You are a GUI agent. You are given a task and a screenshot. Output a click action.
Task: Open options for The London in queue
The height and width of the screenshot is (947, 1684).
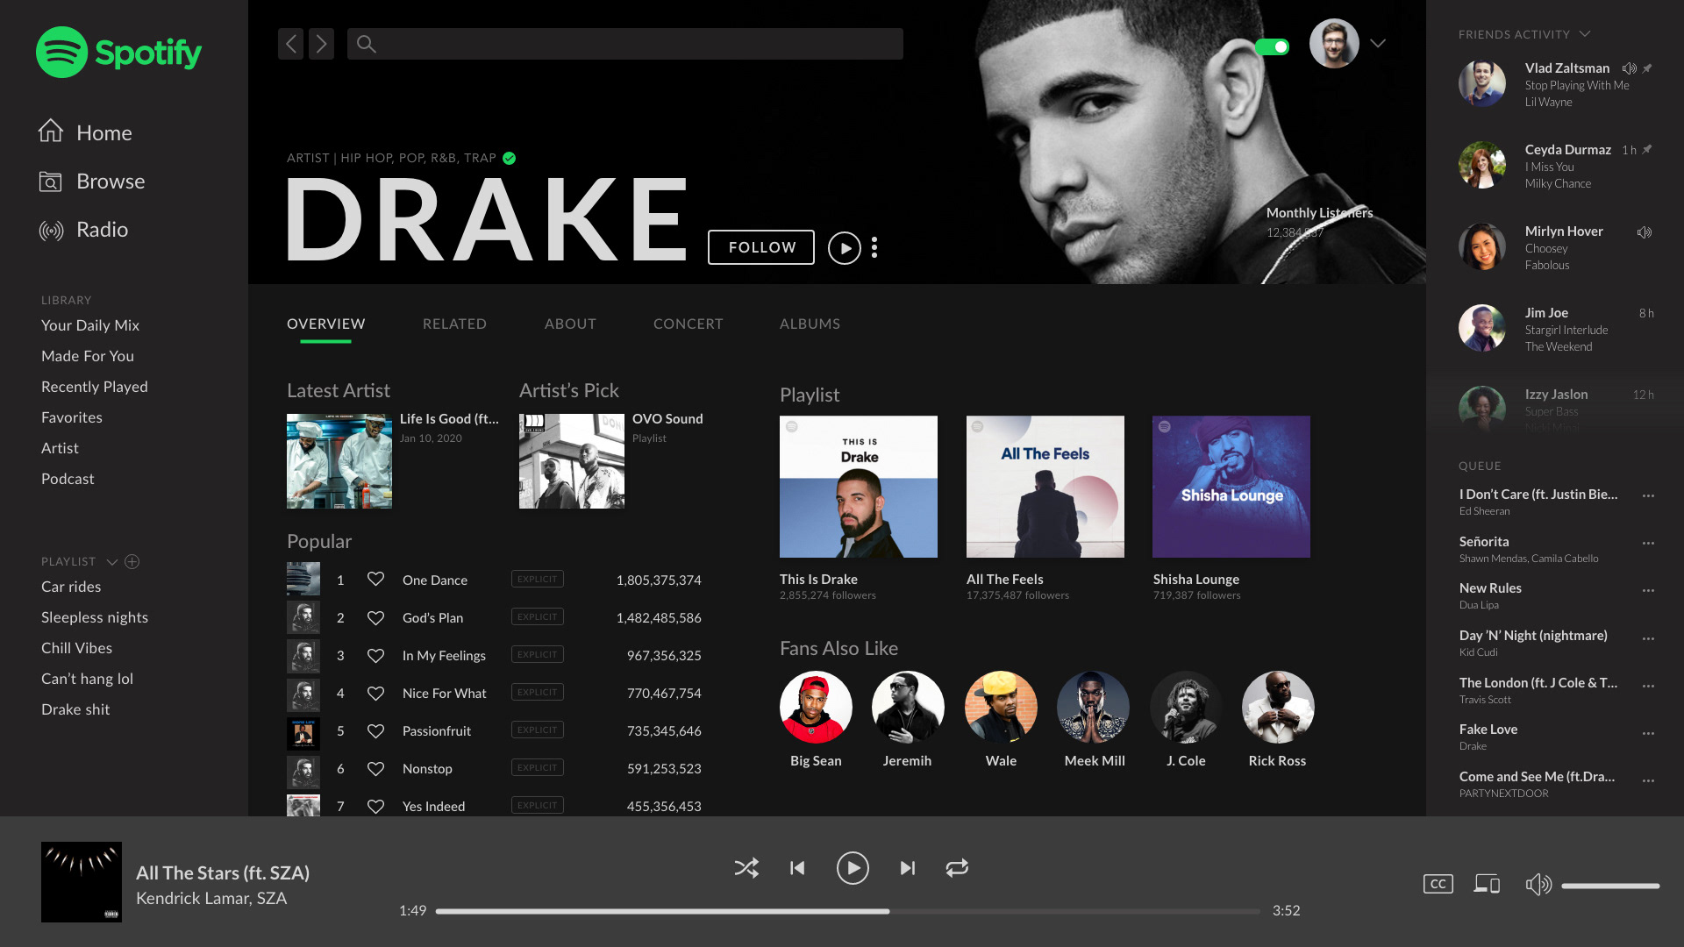point(1648,686)
